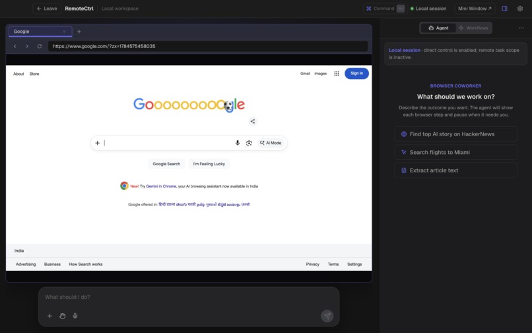
Task: Open the Google apps grid
Action: (337, 74)
